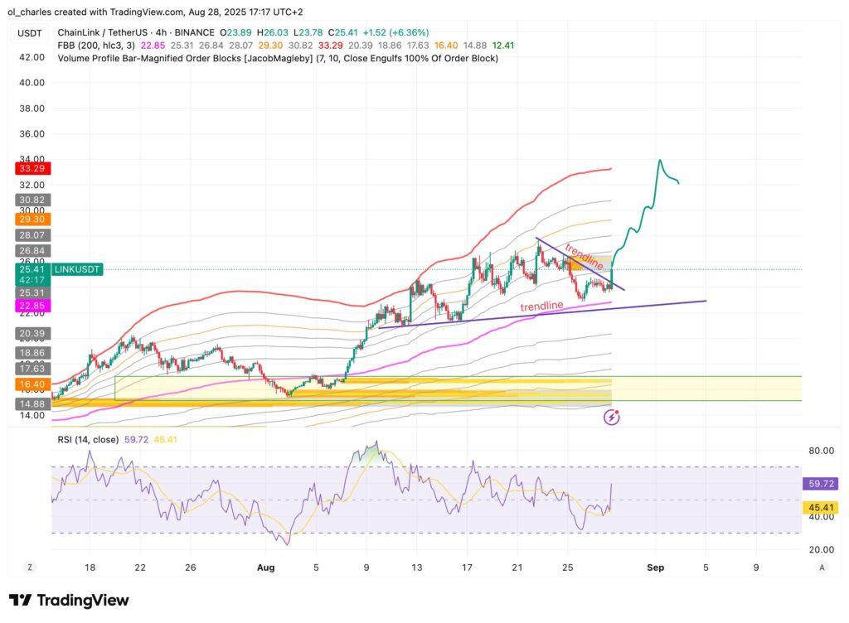Click the orange 29.30 price axis label
The height and width of the screenshot is (623, 849).
click(29, 220)
